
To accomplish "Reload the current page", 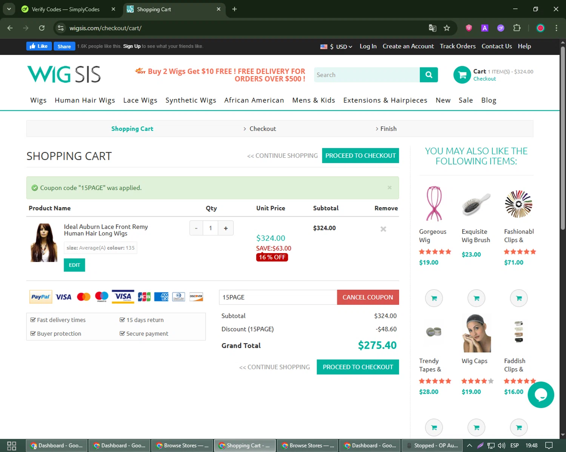I will (x=42, y=28).
